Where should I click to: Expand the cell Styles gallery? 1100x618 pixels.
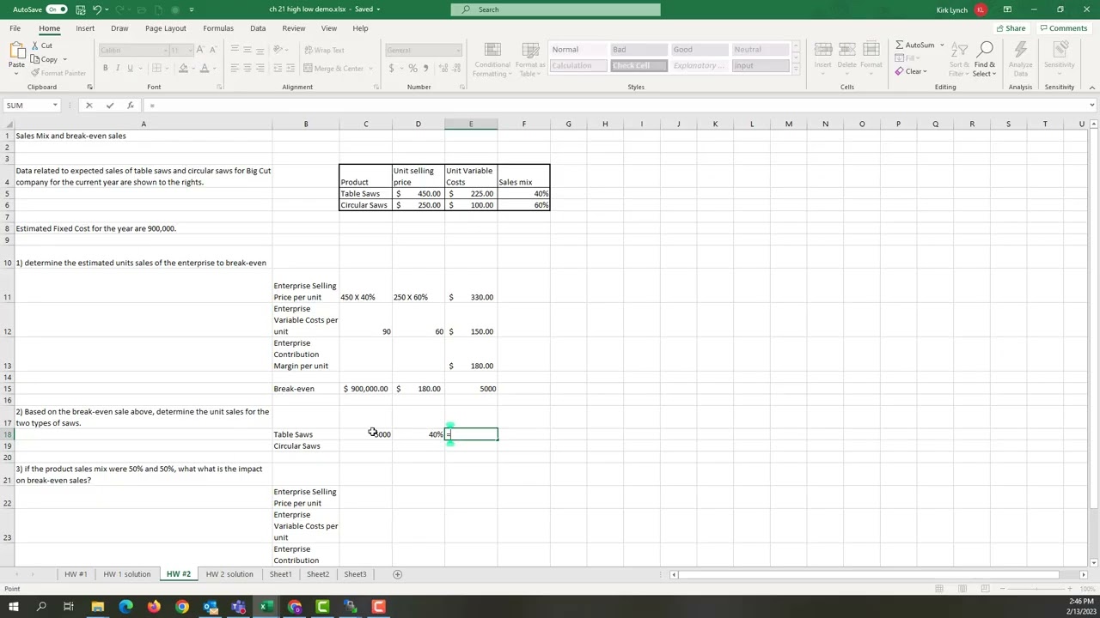[795, 70]
